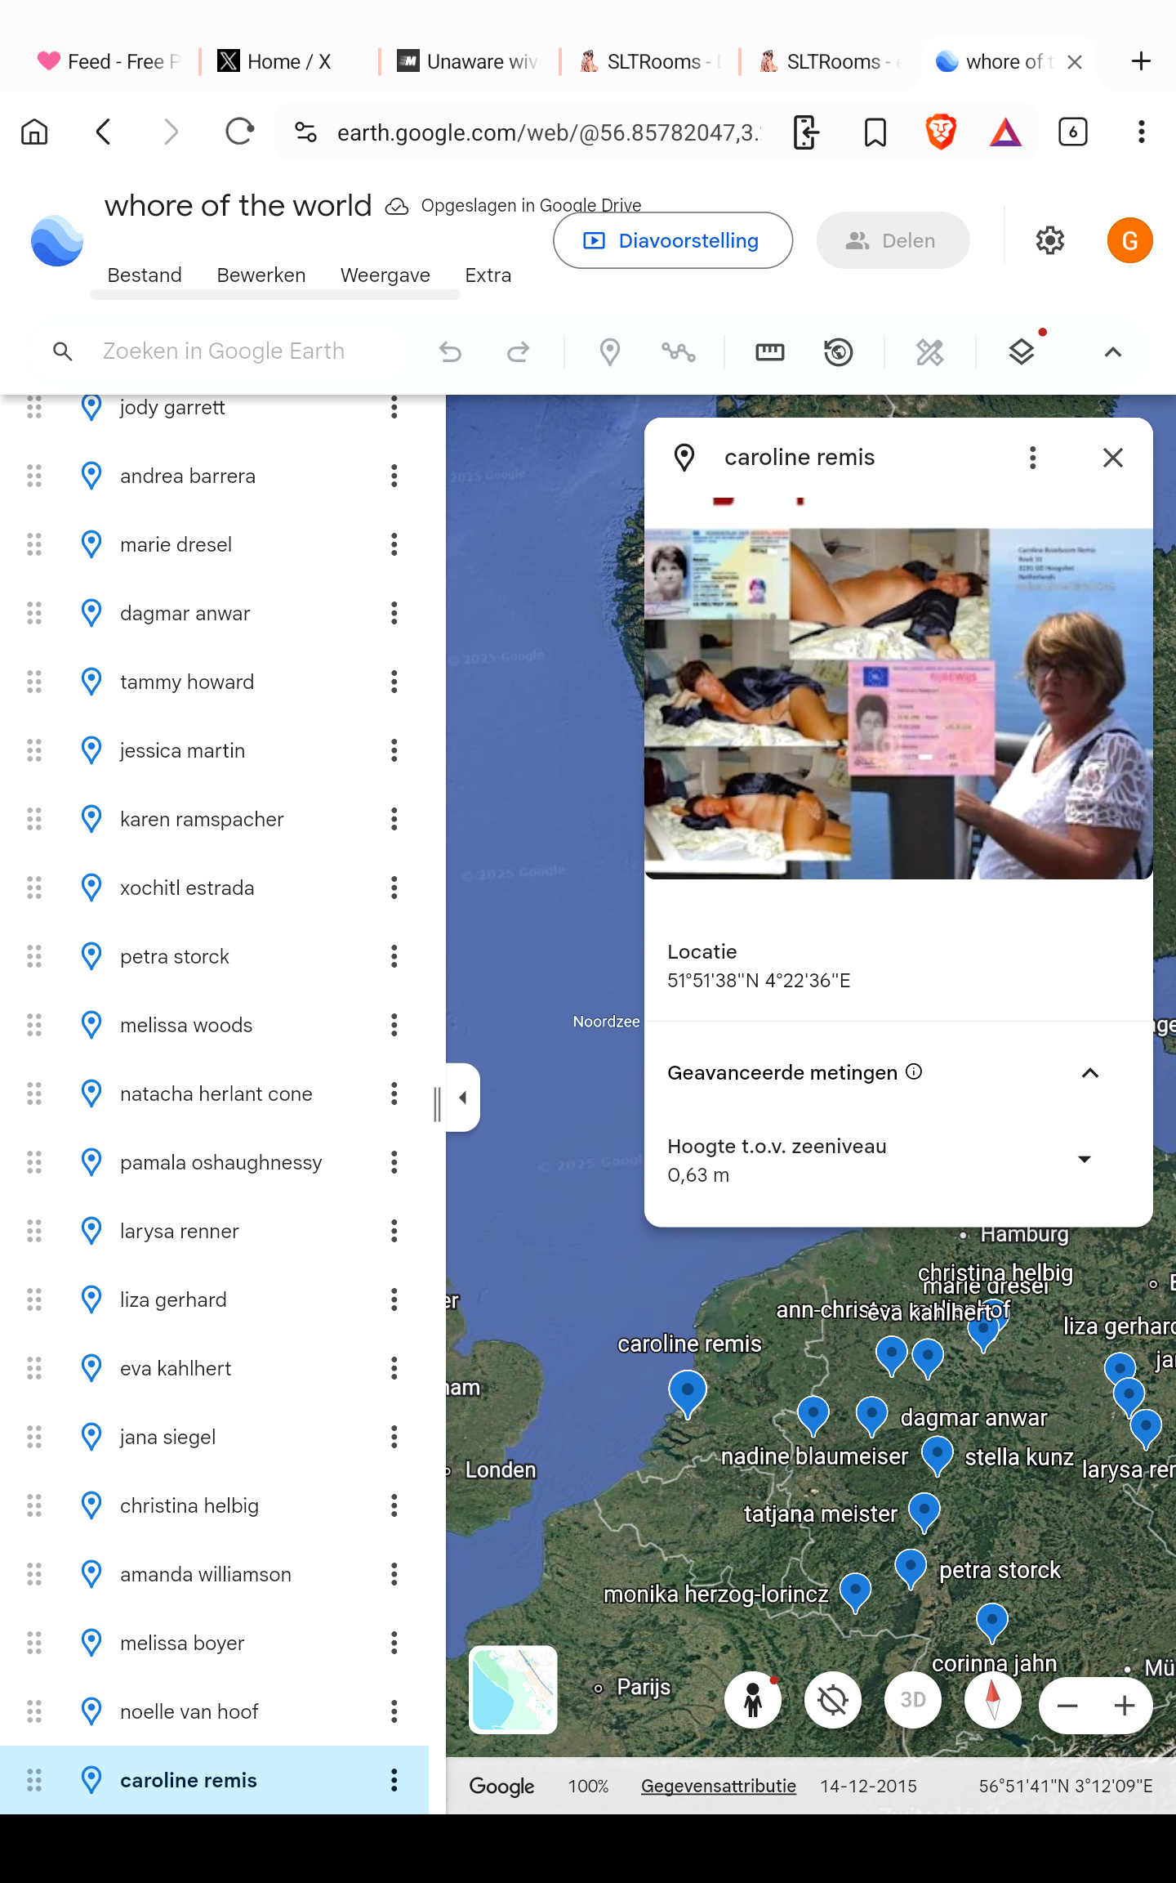Screen dimensions: 1176x1883
Task: Open the historical imagery clock tool
Action: 838,352
